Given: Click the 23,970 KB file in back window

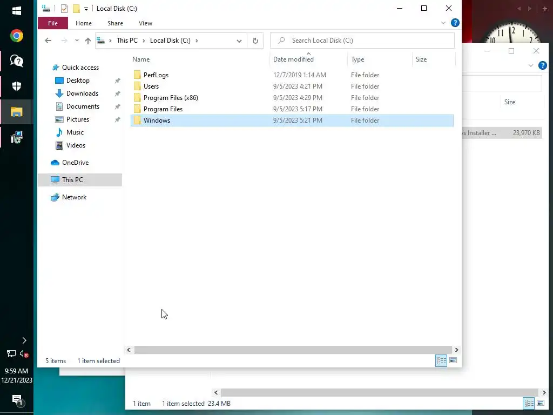Looking at the screenshot, I should (502, 133).
